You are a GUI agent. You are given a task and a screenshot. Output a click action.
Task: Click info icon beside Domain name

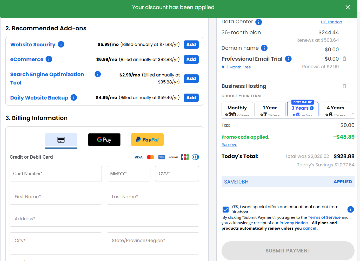[264, 48]
